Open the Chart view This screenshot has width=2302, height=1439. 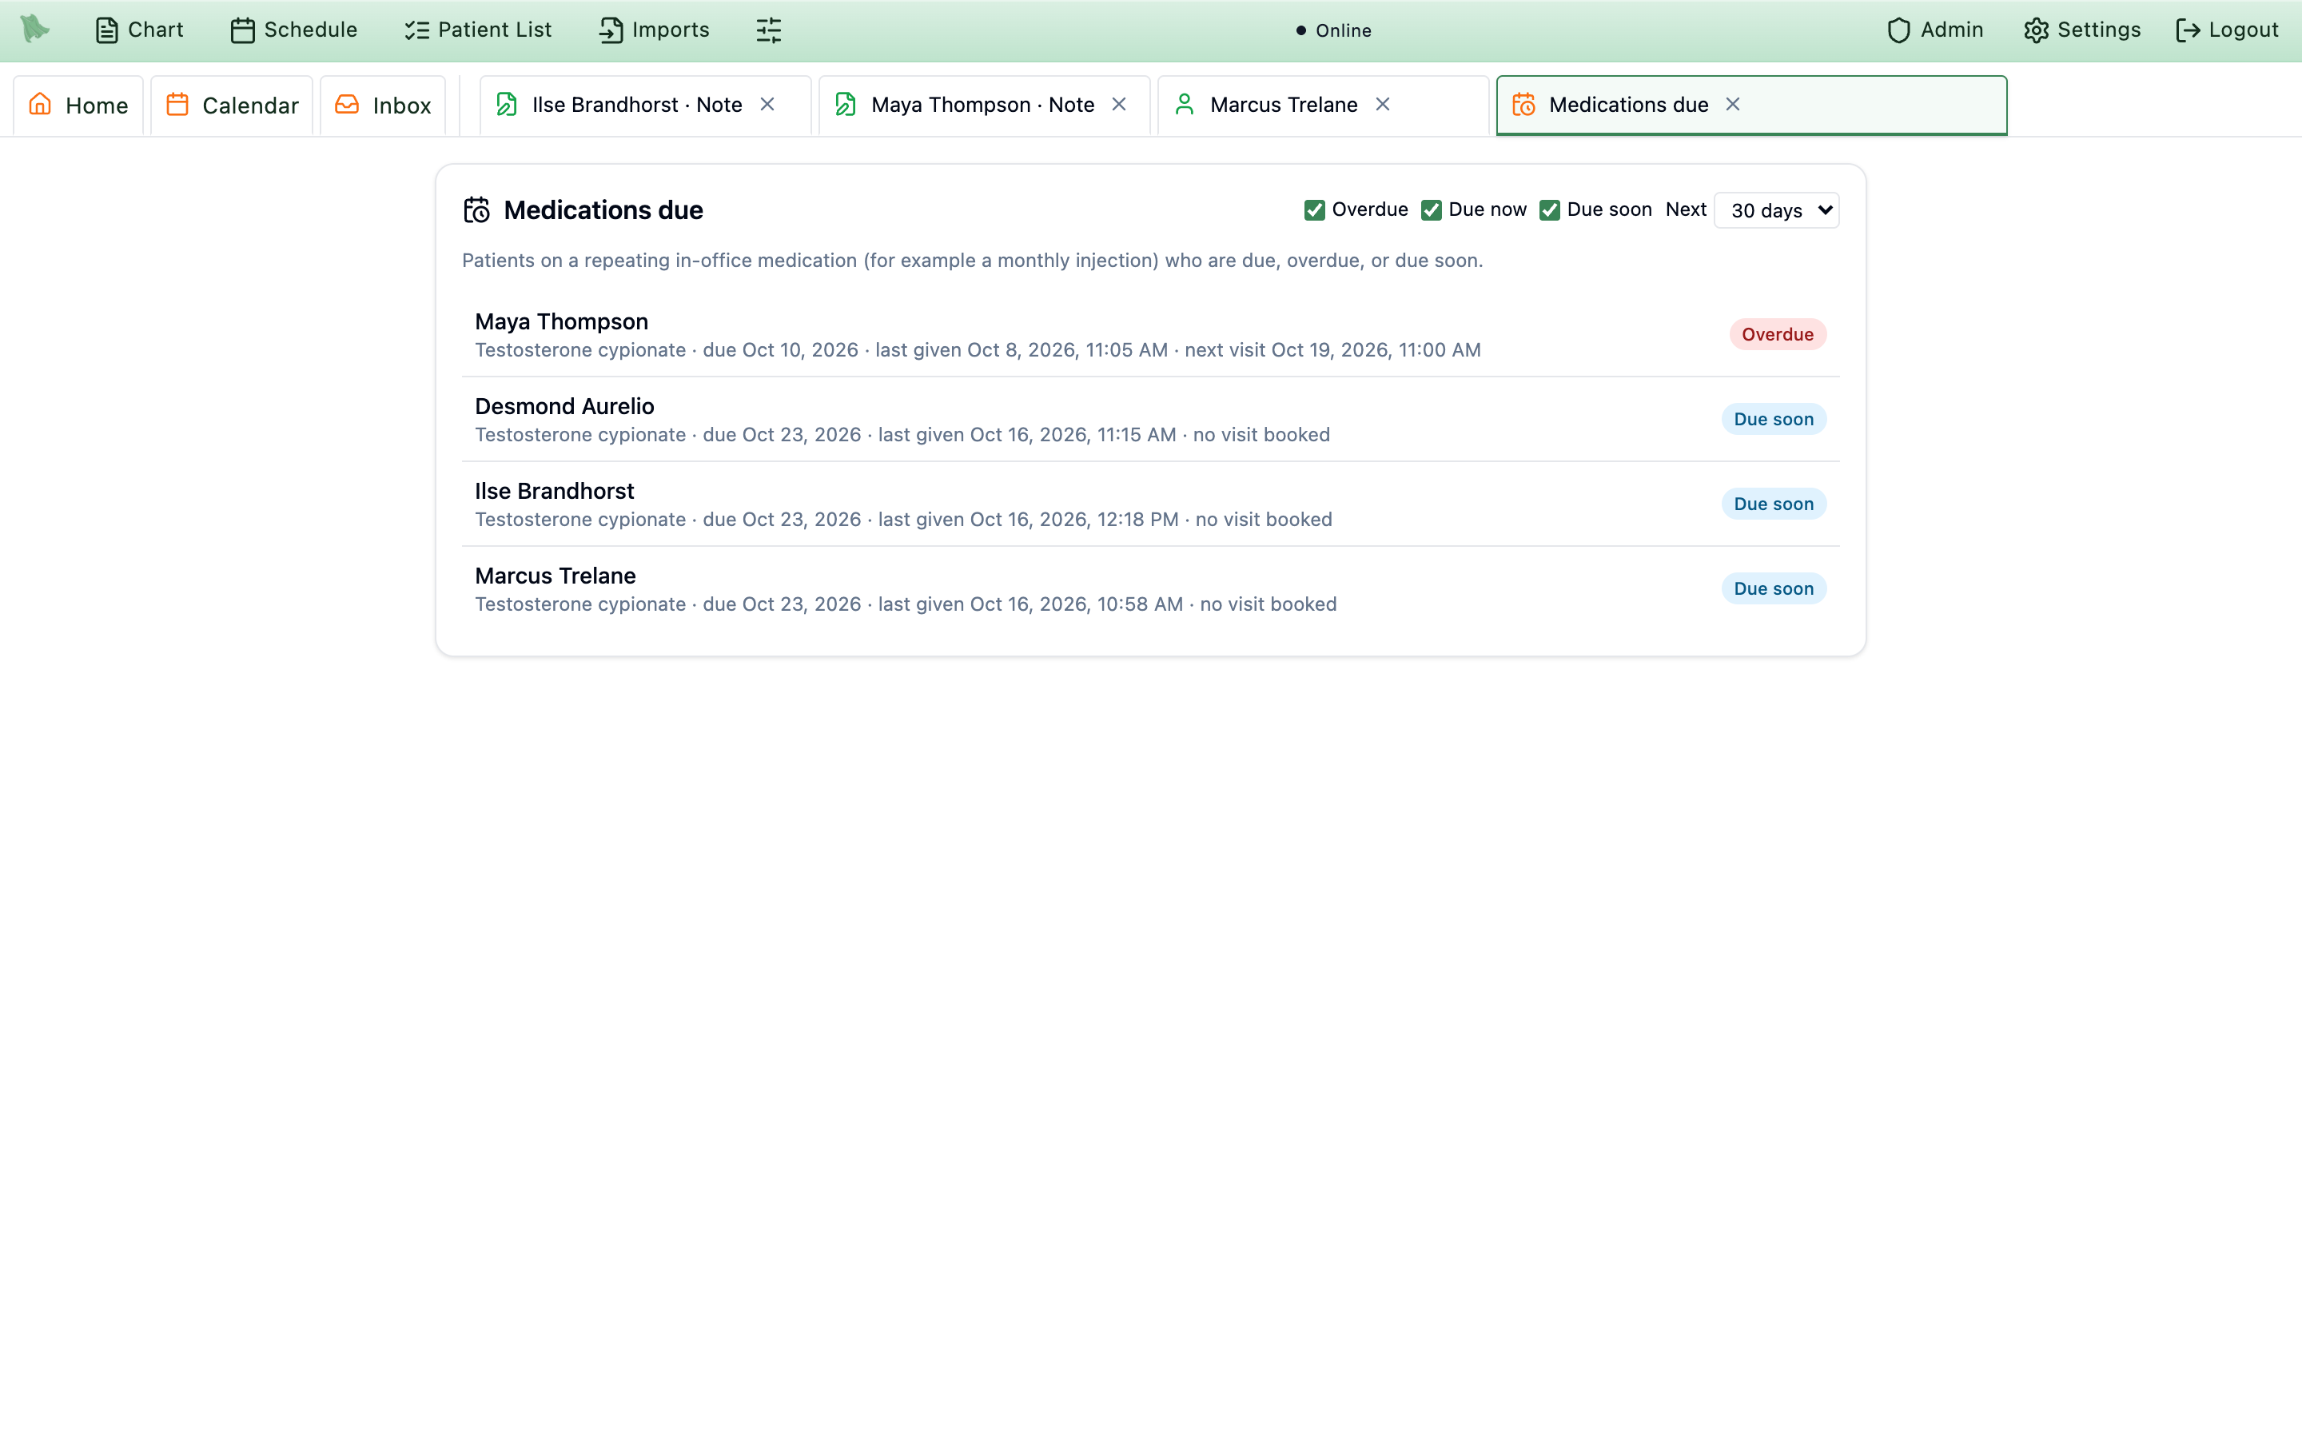[x=139, y=30]
